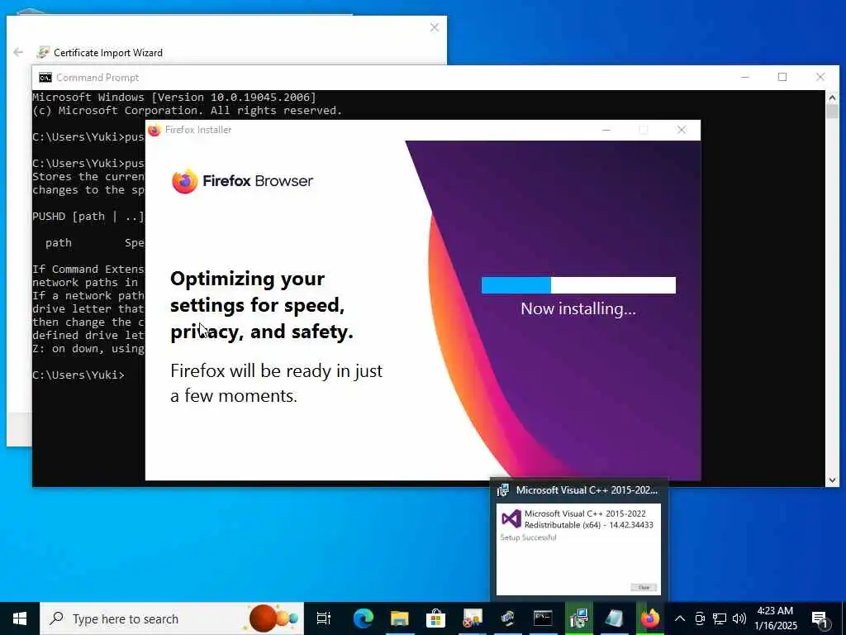
Task: Click the 'Firefox will be ready' message
Action: pyautogui.click(x=276, y=384)
